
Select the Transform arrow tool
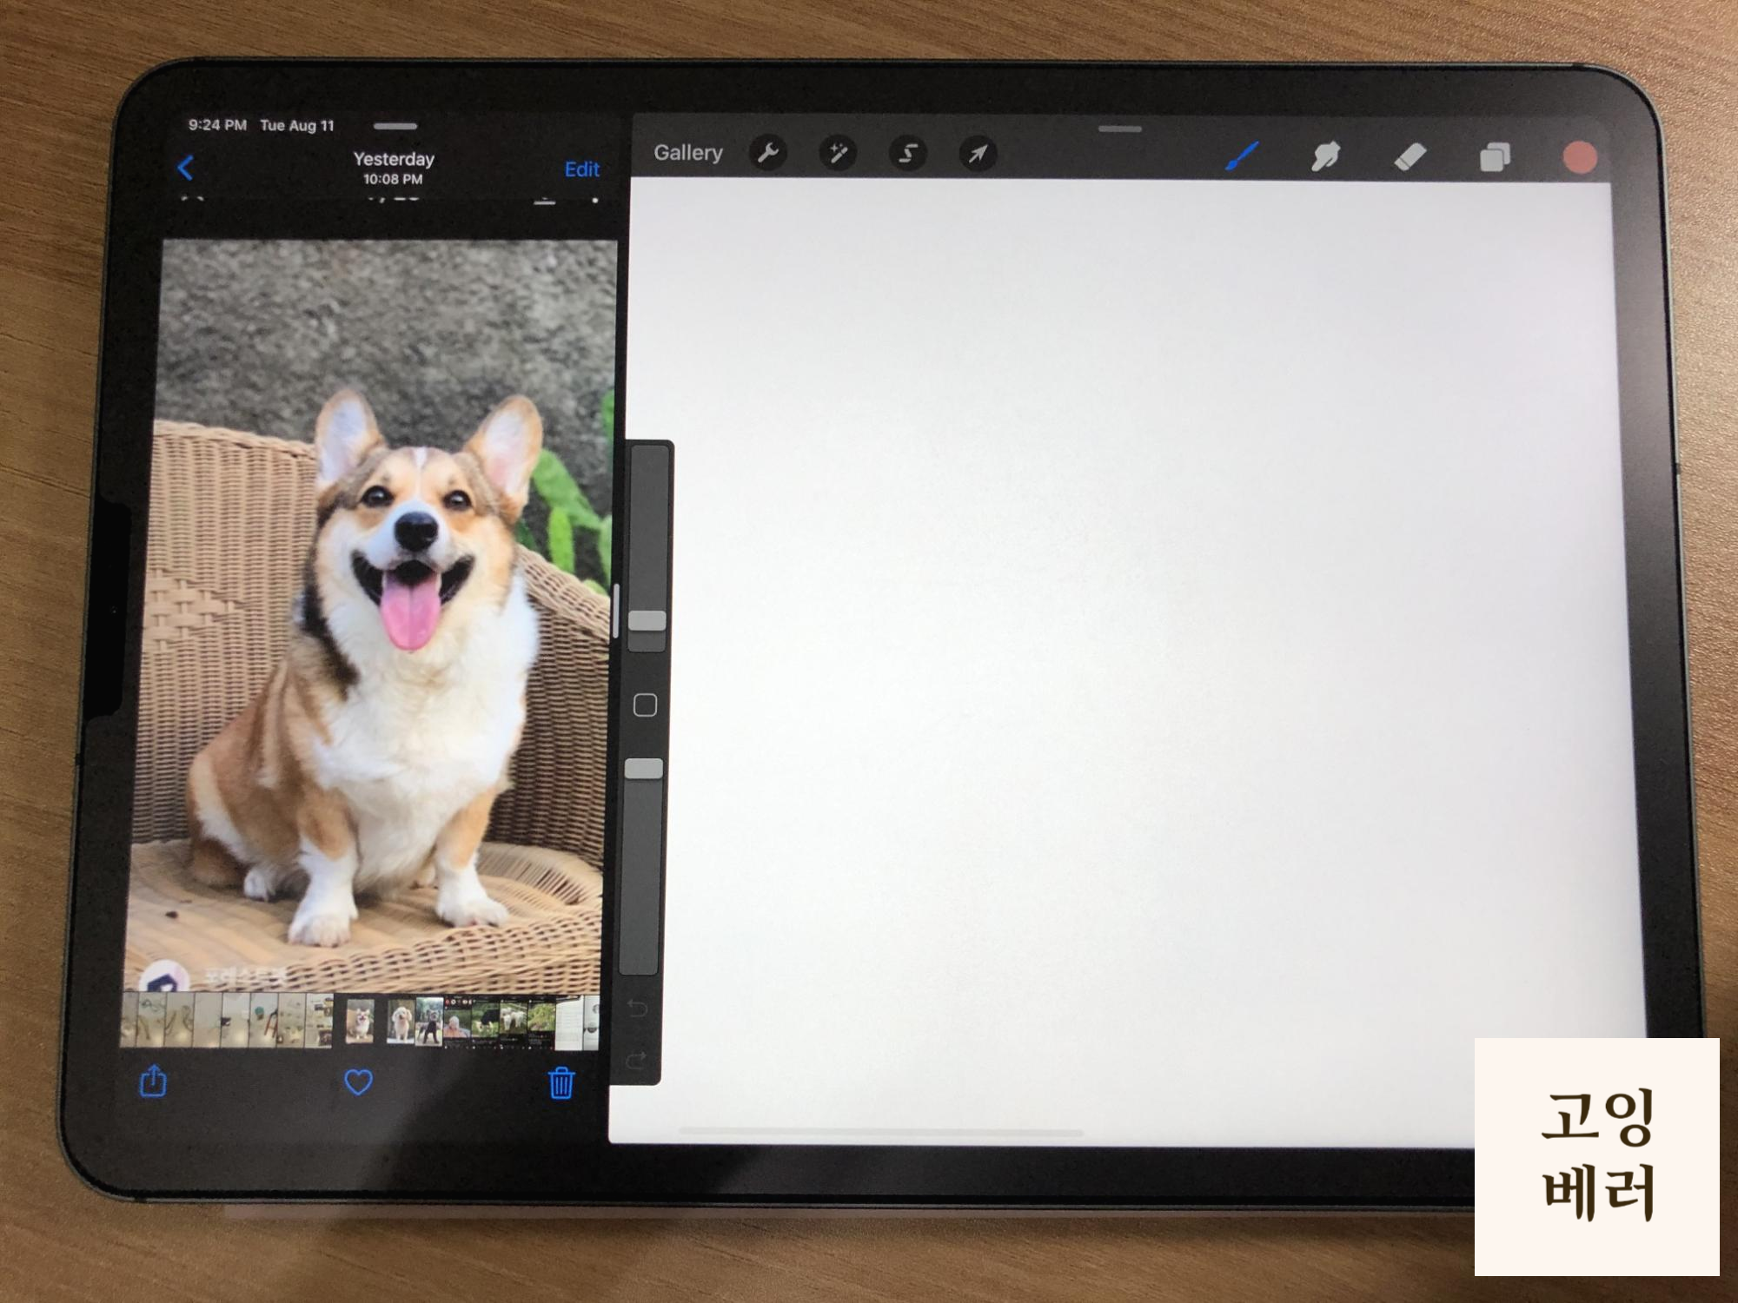[x=978, y=155]
